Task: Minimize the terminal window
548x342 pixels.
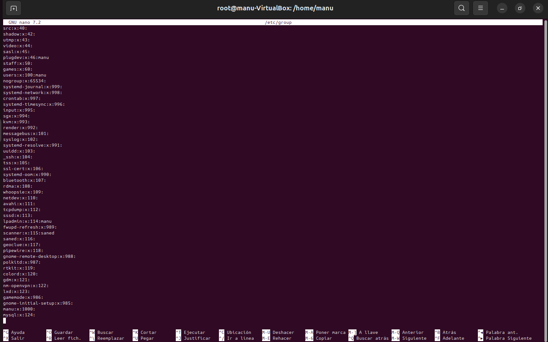Action: [503, 8]
